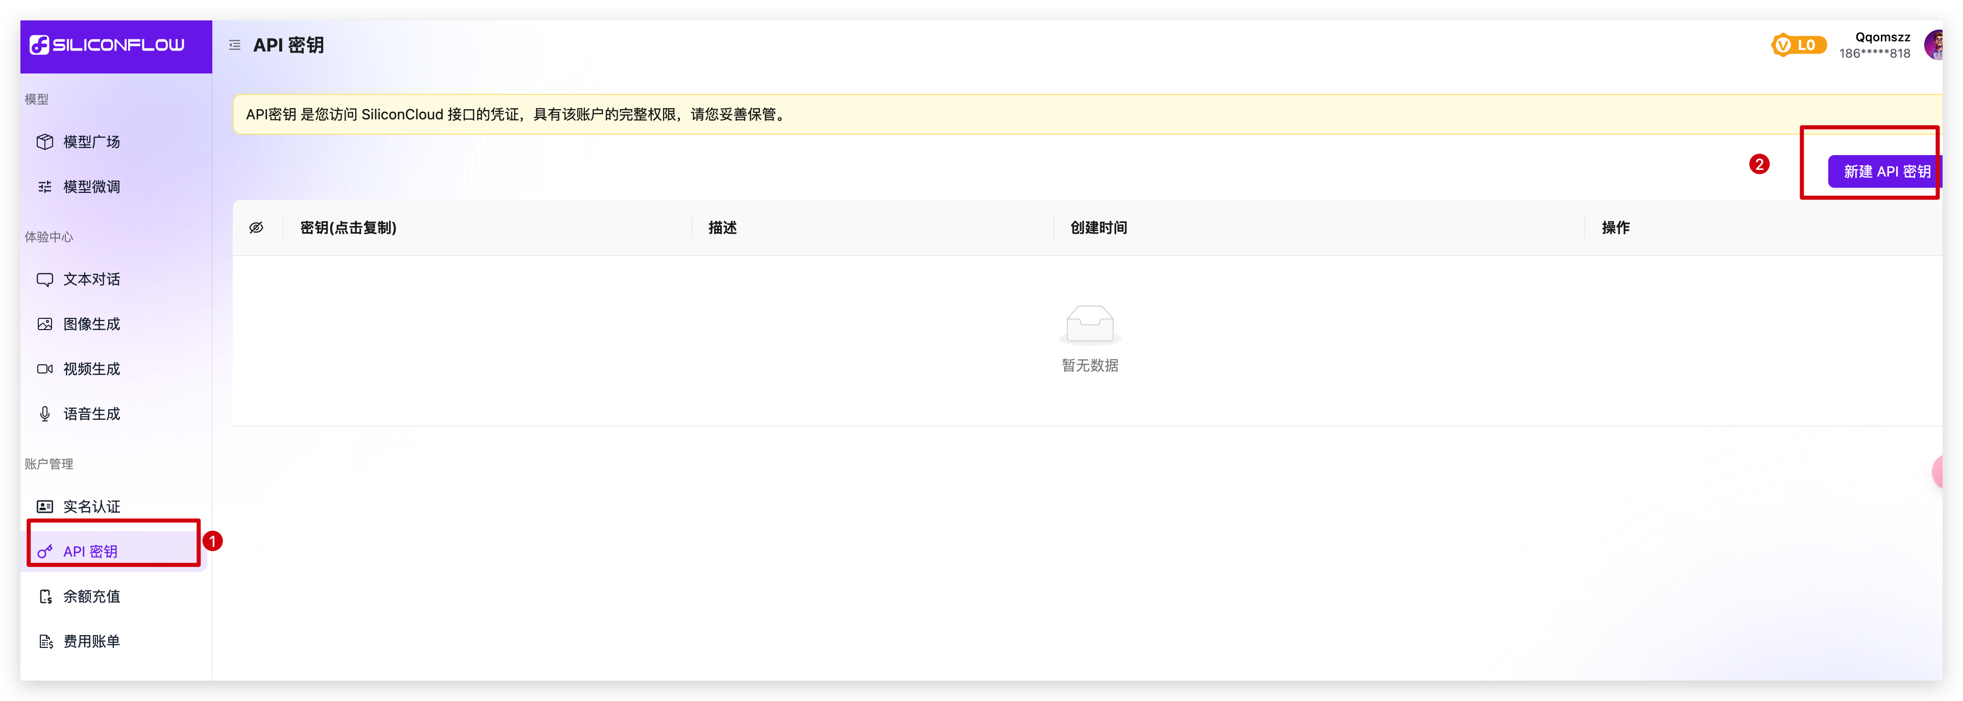Click the 密钥(点击复制) column header

pyautogui.click(x=348, y=228)
